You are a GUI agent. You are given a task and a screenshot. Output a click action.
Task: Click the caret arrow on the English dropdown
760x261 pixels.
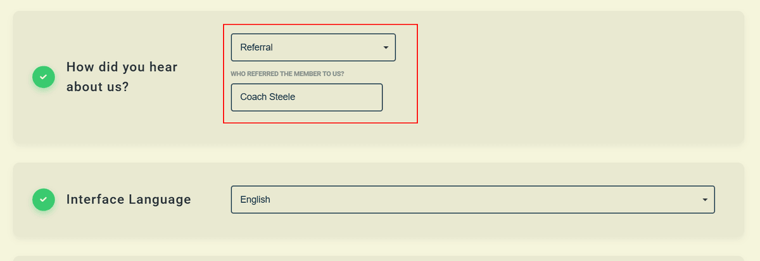pos(705,200)
